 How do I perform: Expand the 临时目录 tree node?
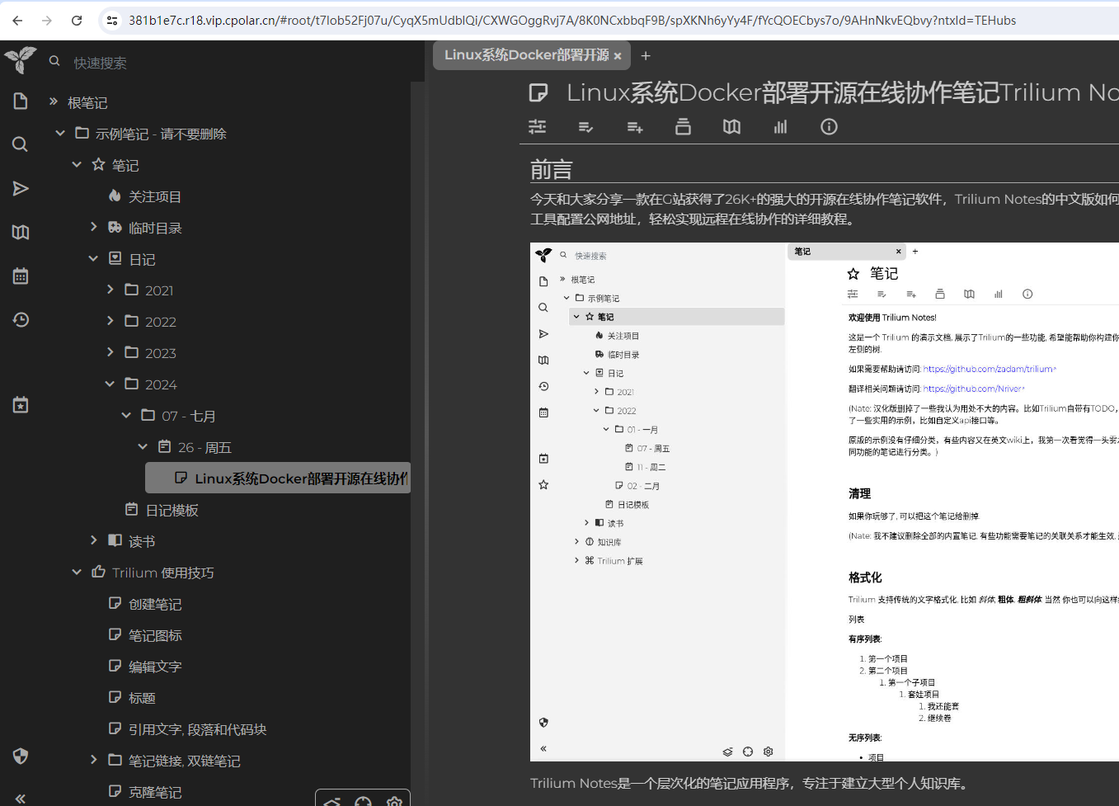pos(93,227)
